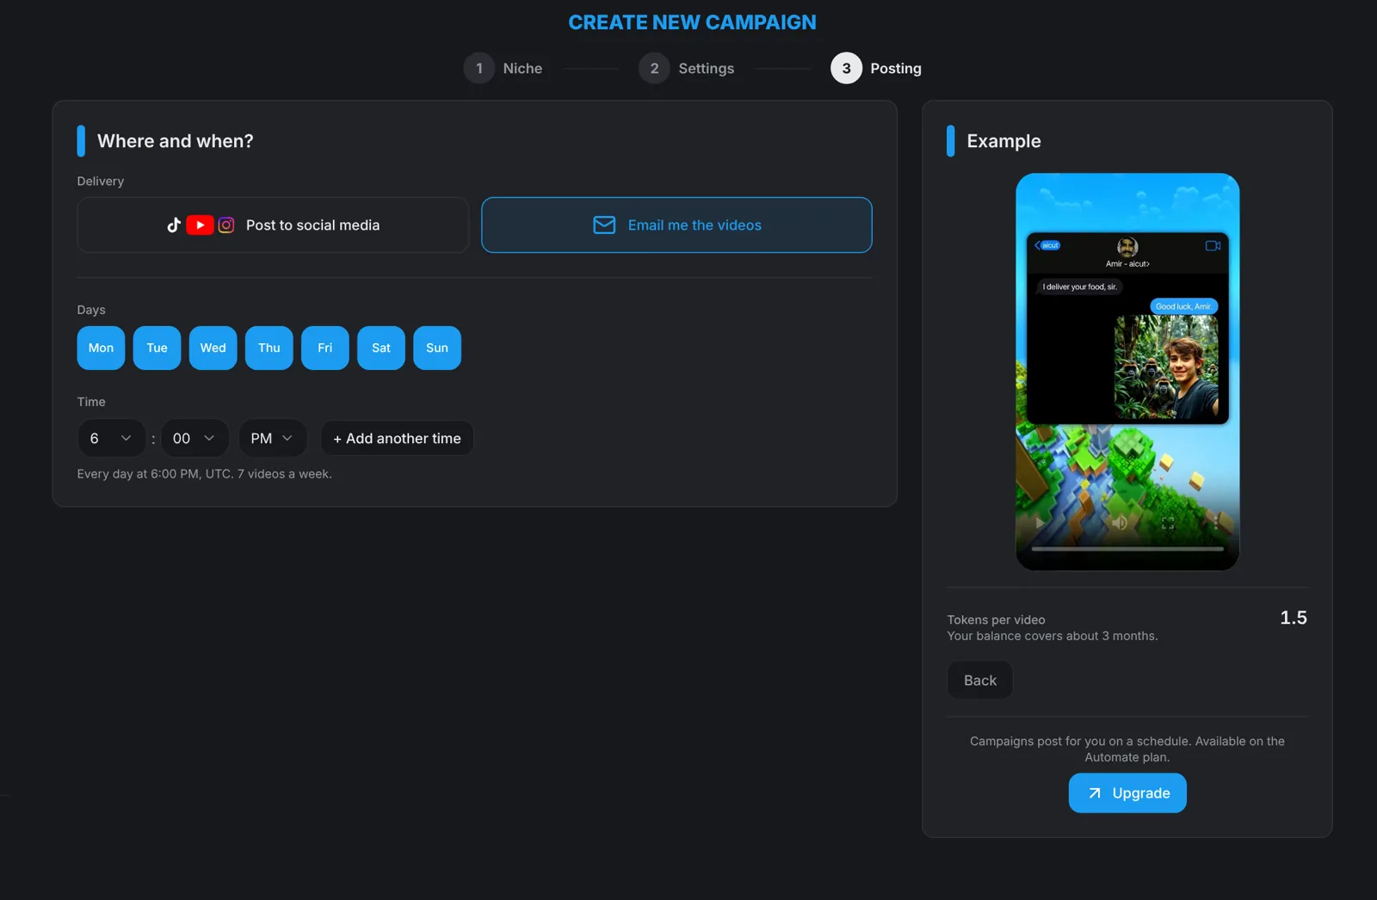Screen dimensions: 1377x900
Task: Click the arrow icon on Upgrade button
Action: tap(1095, 793)
